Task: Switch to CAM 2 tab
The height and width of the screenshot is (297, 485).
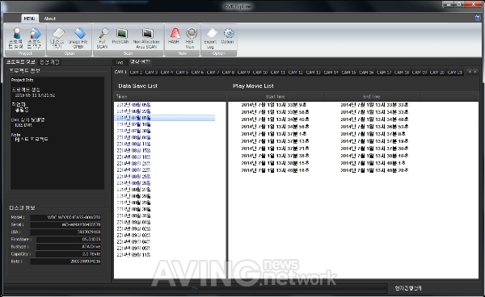Action: 136,73
